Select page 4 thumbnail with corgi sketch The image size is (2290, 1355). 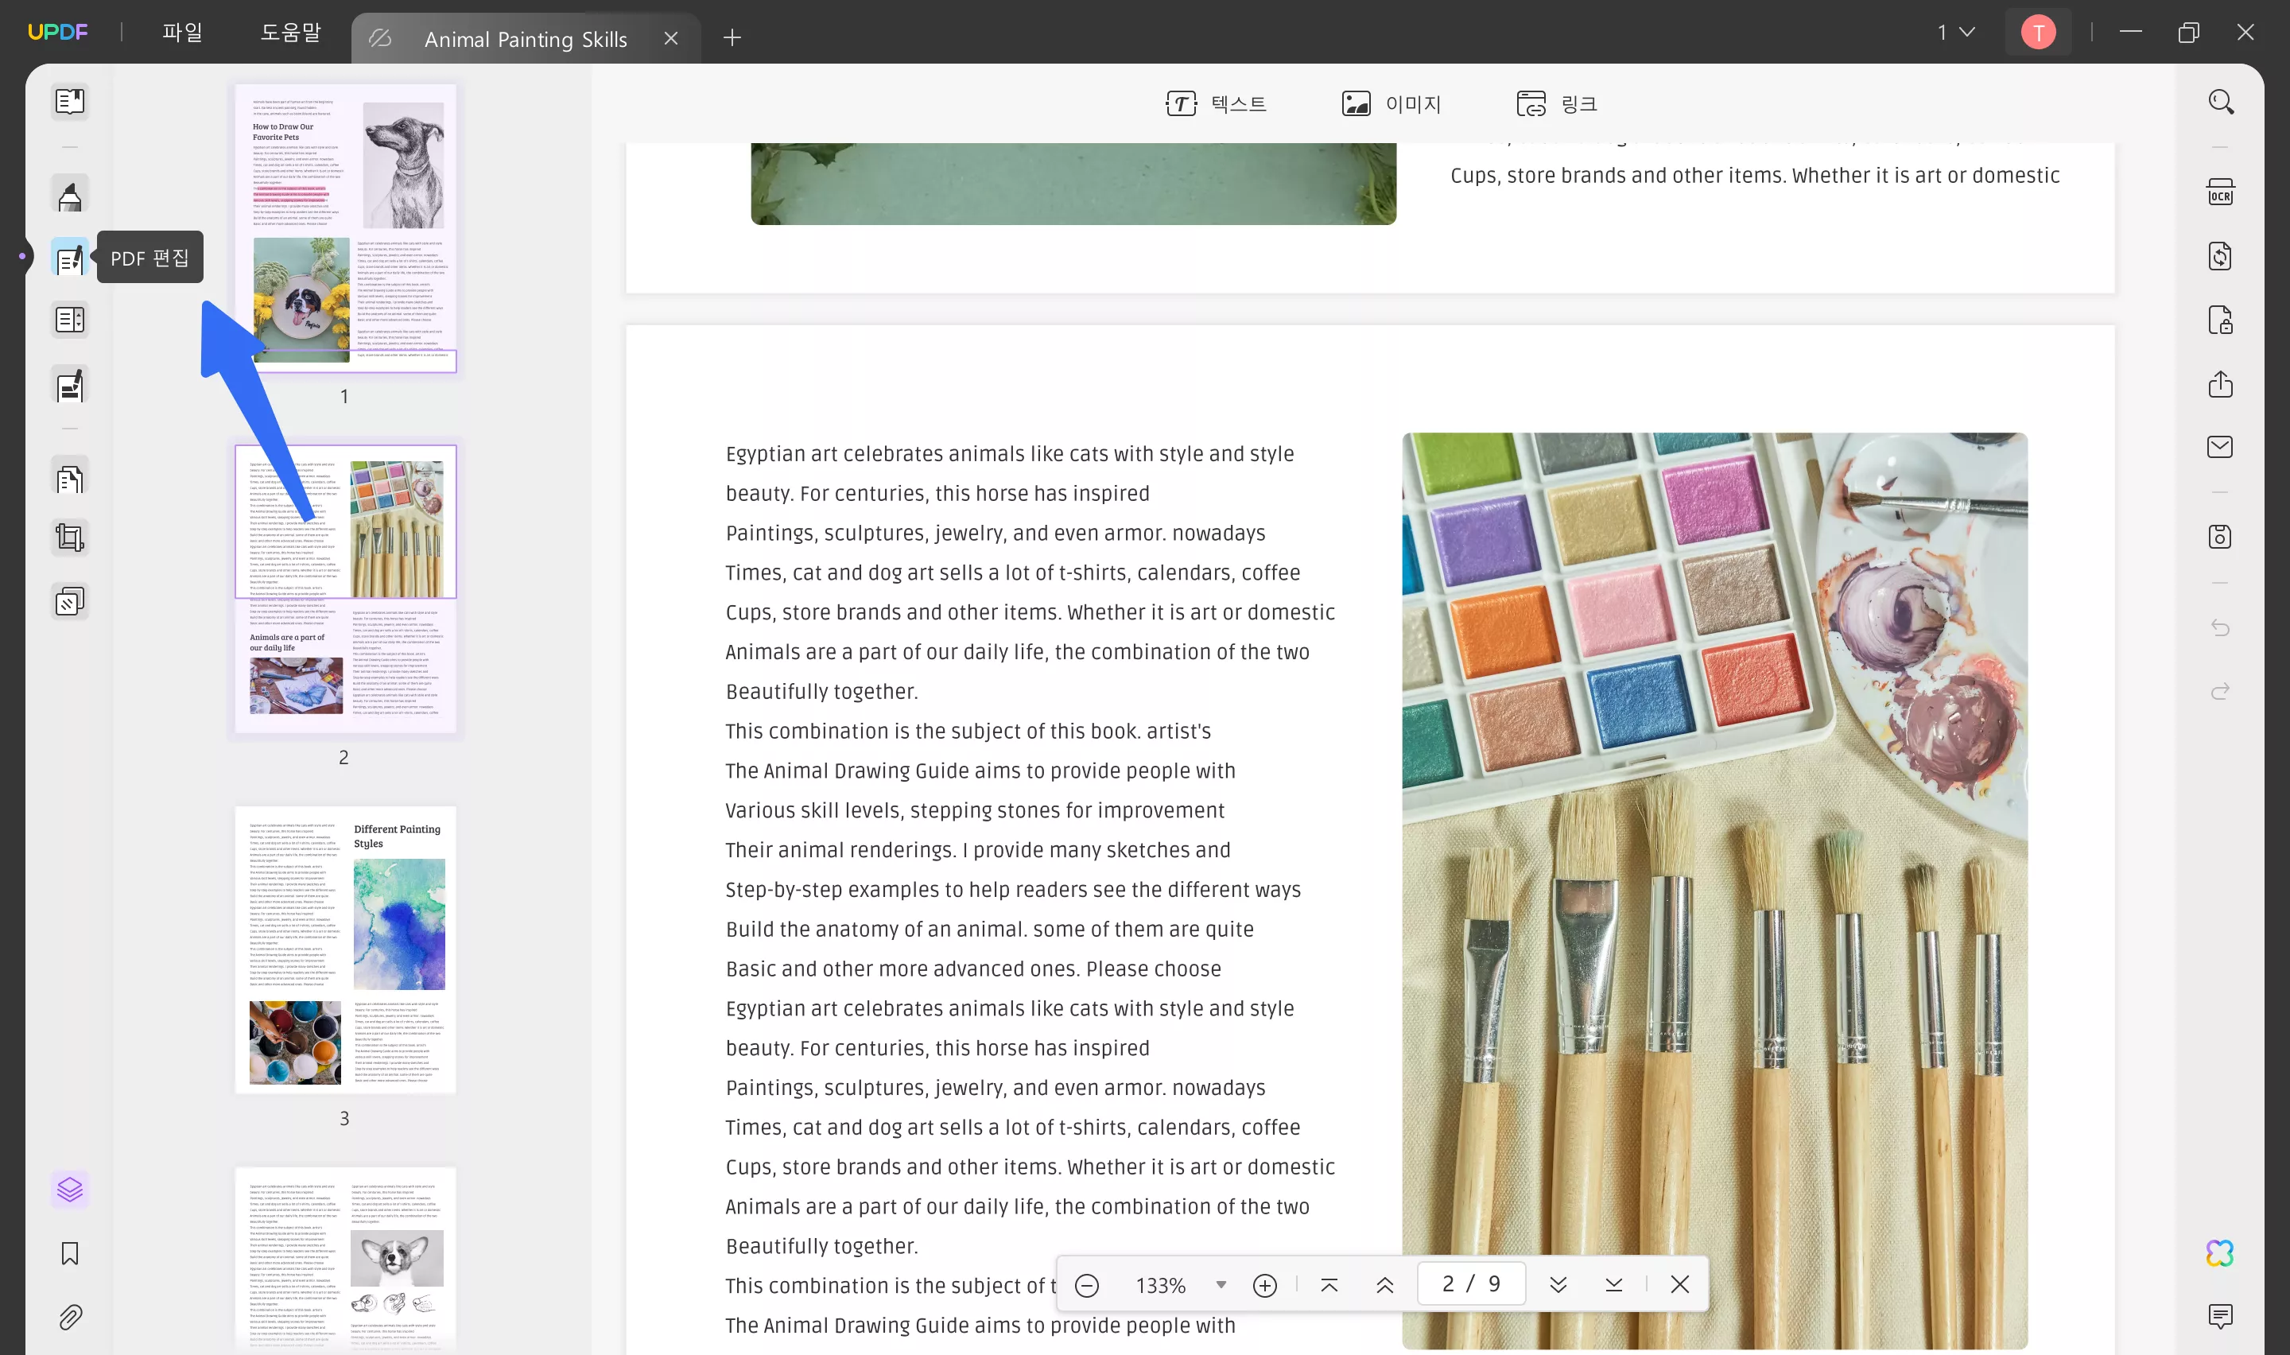345,1260
